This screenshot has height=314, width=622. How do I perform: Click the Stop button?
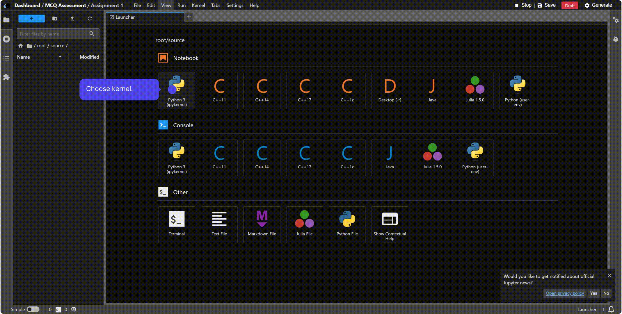tap(523, 5)
